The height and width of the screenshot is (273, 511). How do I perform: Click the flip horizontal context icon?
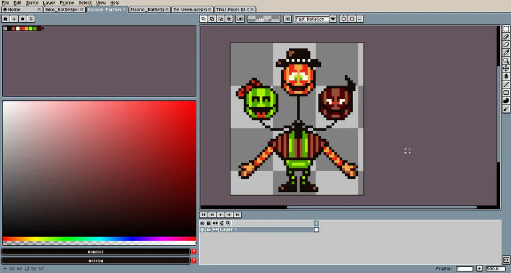pyautogui.click(x=344, y=19)
